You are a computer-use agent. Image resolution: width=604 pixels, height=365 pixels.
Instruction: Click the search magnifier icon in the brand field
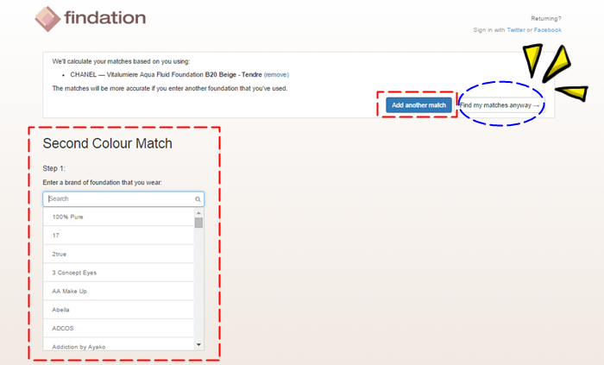click(198, 199)
